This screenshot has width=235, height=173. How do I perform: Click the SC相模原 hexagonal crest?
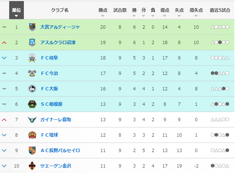[x=32, y=104]
